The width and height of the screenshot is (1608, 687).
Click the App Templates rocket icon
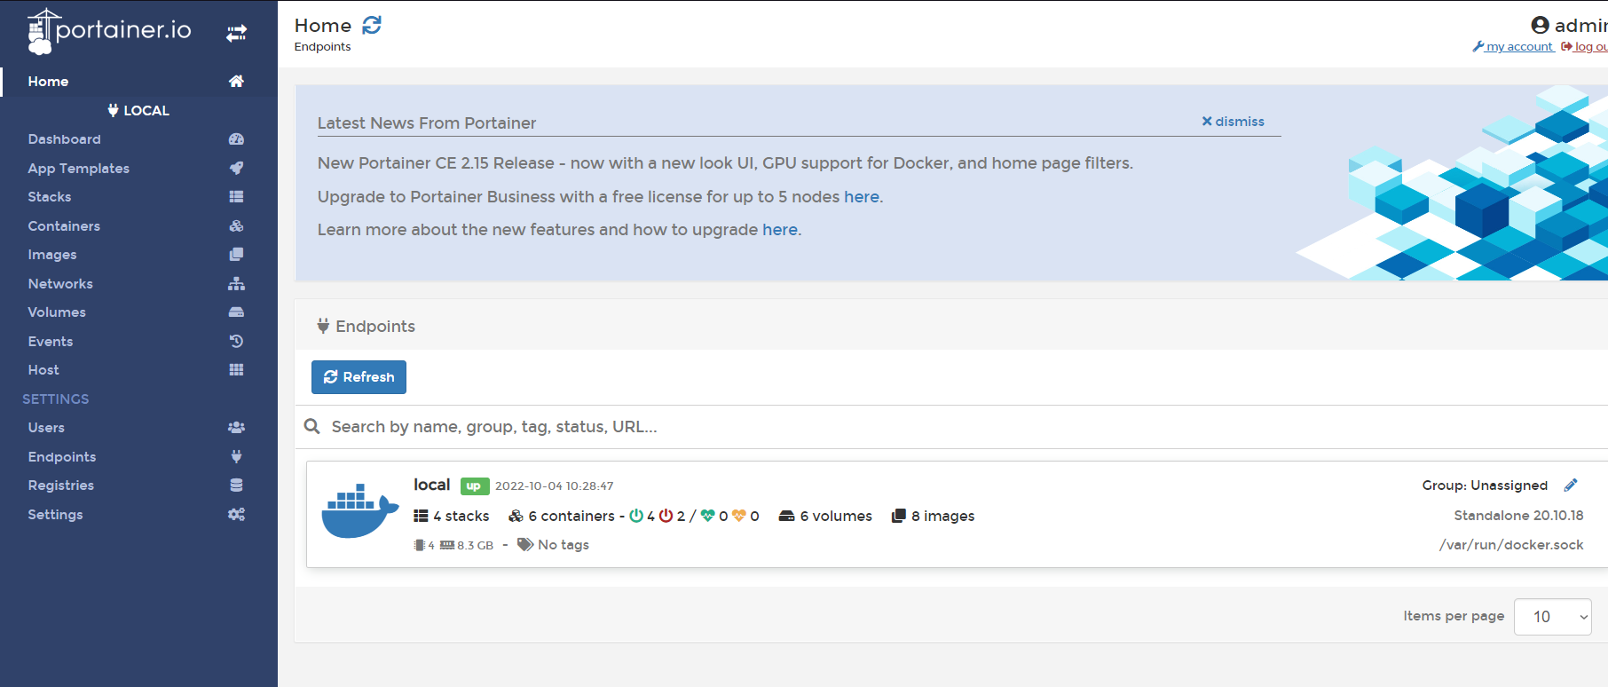236,168
